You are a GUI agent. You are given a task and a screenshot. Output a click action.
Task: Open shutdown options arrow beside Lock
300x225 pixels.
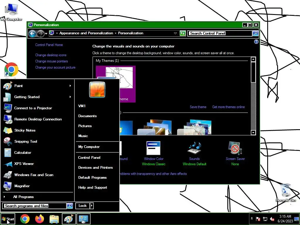pos(92,206)
